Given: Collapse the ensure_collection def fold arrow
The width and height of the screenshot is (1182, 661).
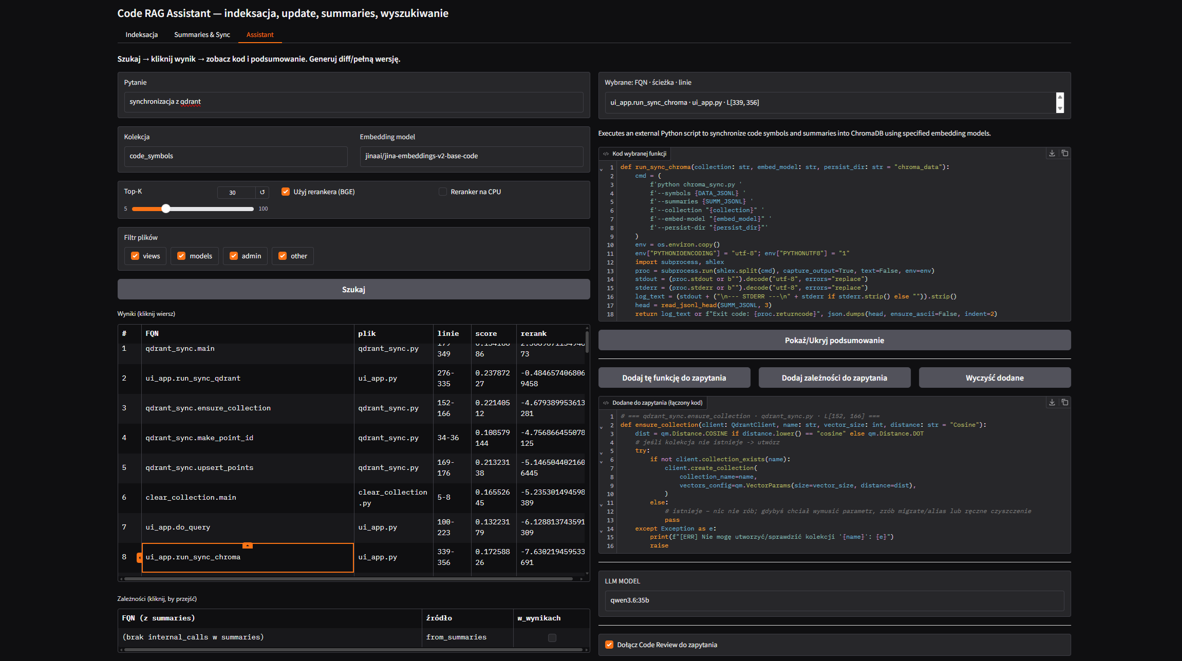Looking at the screenshot, I should click(601, 426).
